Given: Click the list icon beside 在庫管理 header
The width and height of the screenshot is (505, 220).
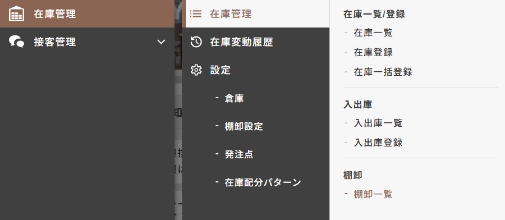Looking at the screenshot, I should coord(196,14).
